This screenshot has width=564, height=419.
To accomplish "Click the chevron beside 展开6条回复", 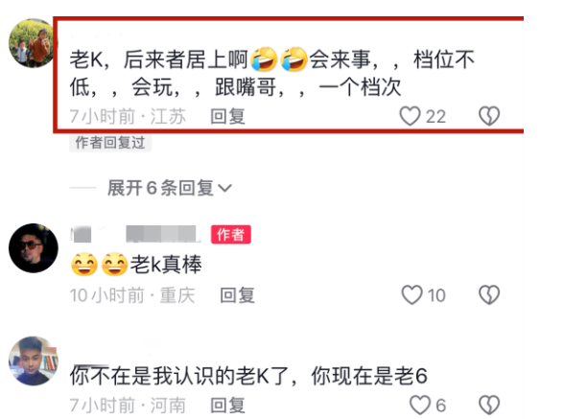I will 224,188.
